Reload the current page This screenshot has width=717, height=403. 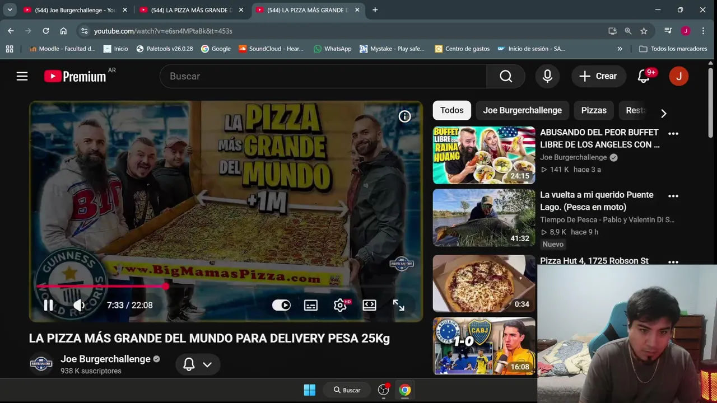(46, 31)
